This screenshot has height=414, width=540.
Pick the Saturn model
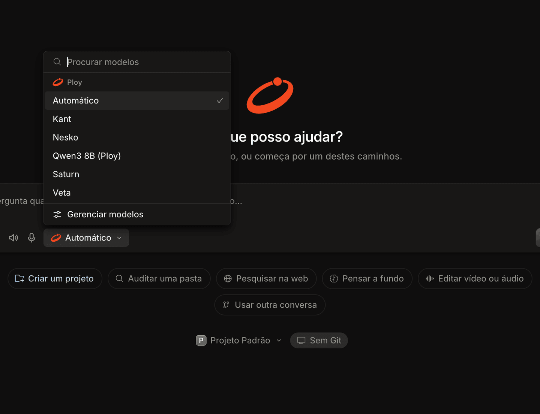click(x=137, y=174)
